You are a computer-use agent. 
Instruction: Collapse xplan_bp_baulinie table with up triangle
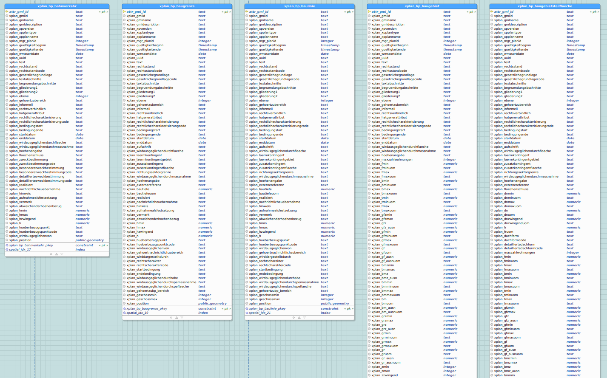click(x=299, y=318)
